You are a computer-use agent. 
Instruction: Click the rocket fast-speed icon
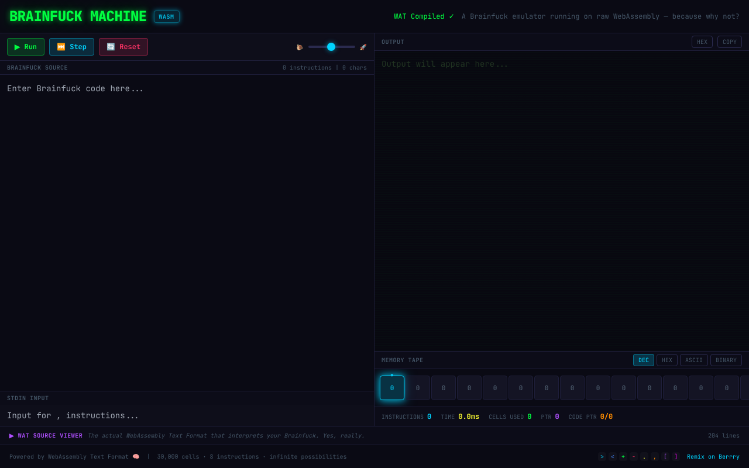pos(363,47)
